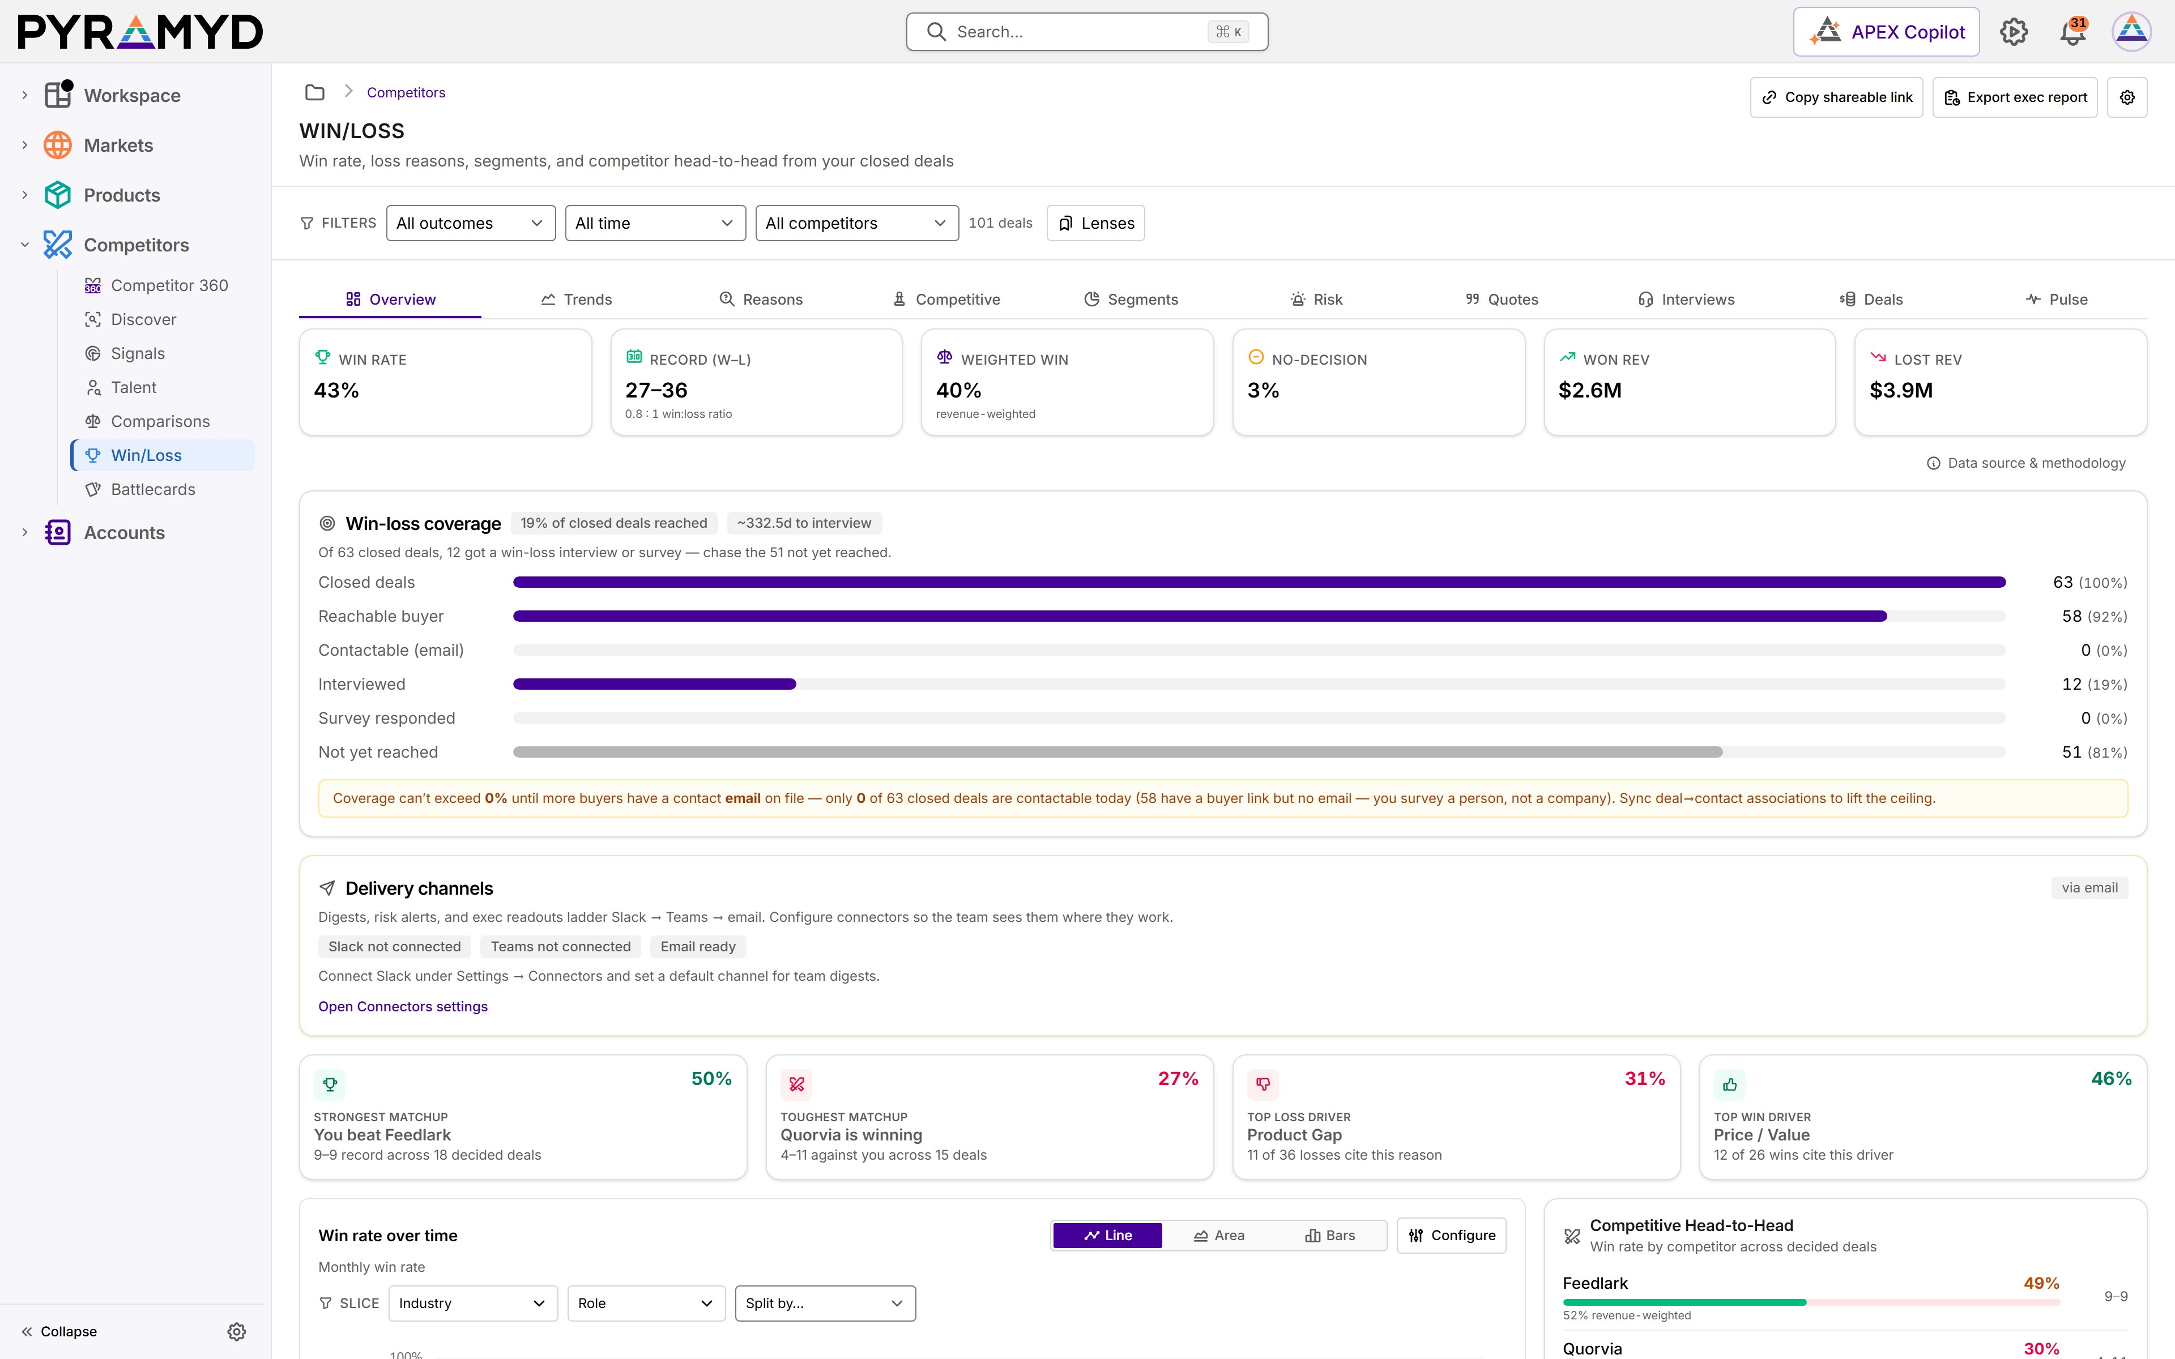Switch to the Segments tab
2175x1359 pixels.
point(1131,300)
